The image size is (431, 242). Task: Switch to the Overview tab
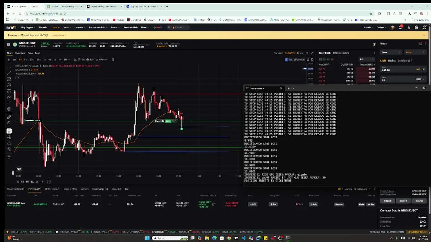20,53
